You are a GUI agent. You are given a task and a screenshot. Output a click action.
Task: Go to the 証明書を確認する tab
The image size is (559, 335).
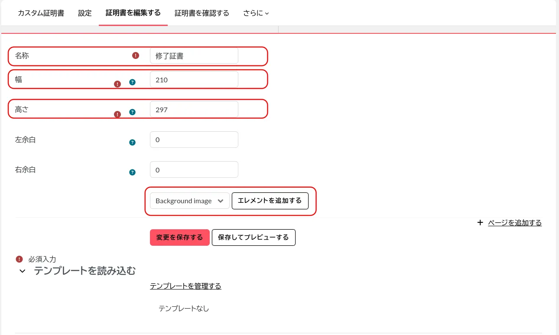201,13
